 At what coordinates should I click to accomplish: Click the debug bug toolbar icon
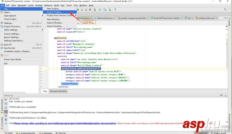pos(78,10)
